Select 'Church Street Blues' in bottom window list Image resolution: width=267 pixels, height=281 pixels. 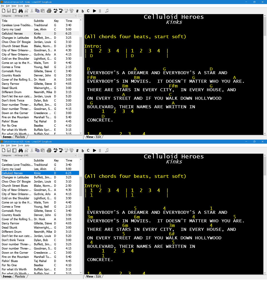[40, 186]
